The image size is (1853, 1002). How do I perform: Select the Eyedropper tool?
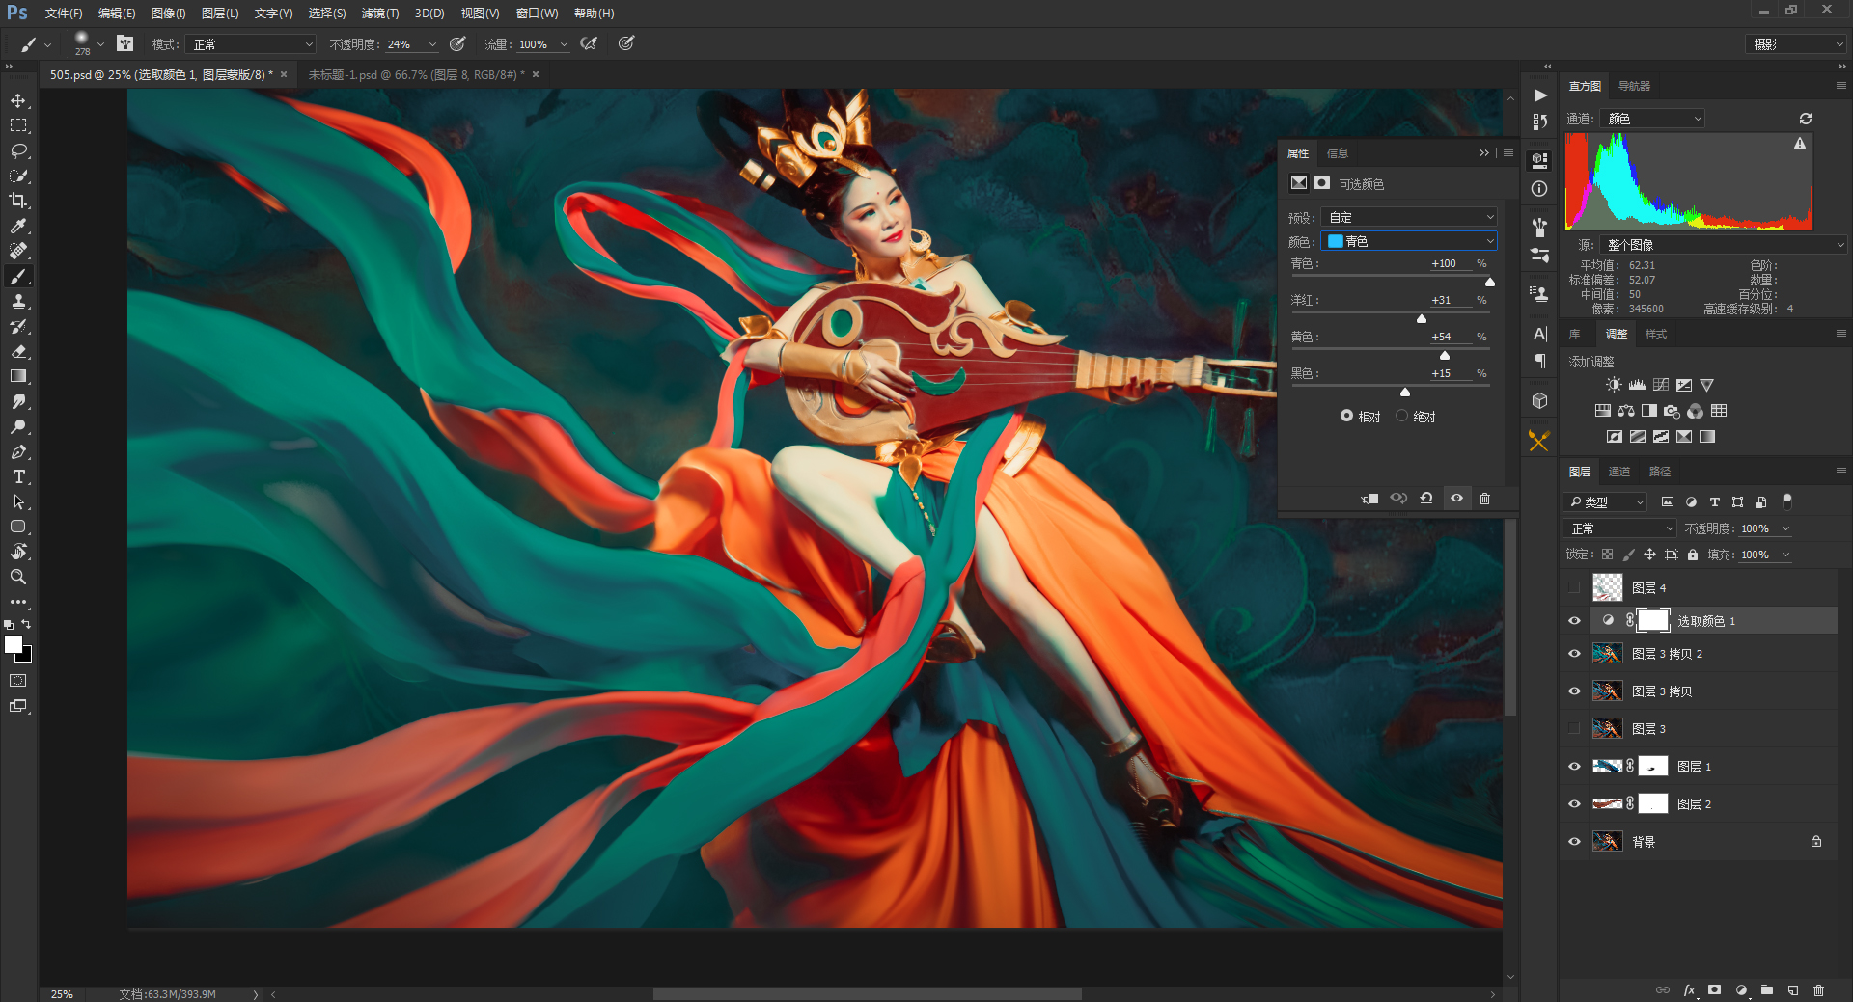[x=18, y=227]
